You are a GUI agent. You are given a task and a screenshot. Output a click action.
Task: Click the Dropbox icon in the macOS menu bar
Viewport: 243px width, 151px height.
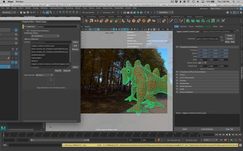pos(176,2)
